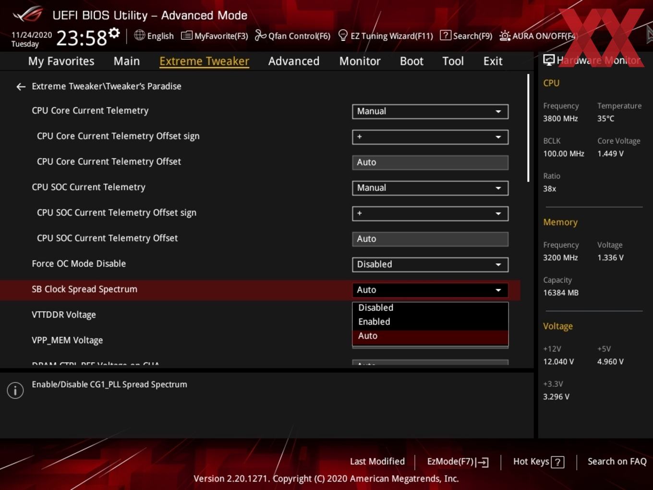Go to Advanced tab
This screenshot has height=490, width=653.
click(294, 61)
